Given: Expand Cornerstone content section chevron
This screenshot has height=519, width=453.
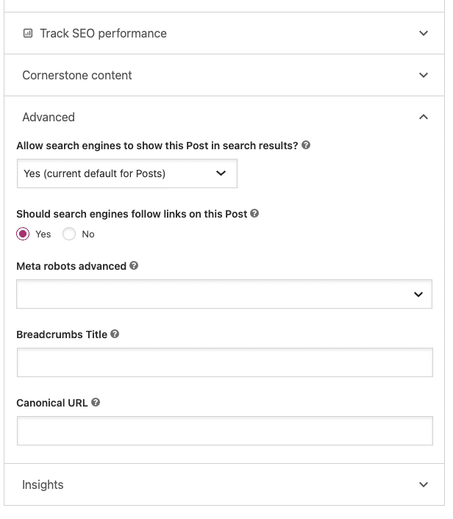Looking at the screenshot, I should click(x=424, y=75).
